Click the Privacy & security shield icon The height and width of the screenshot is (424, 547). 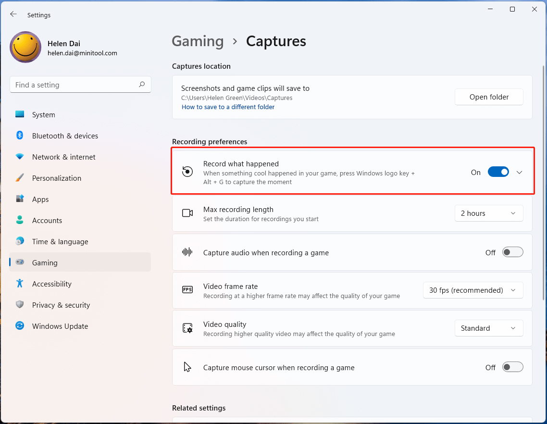20,305
